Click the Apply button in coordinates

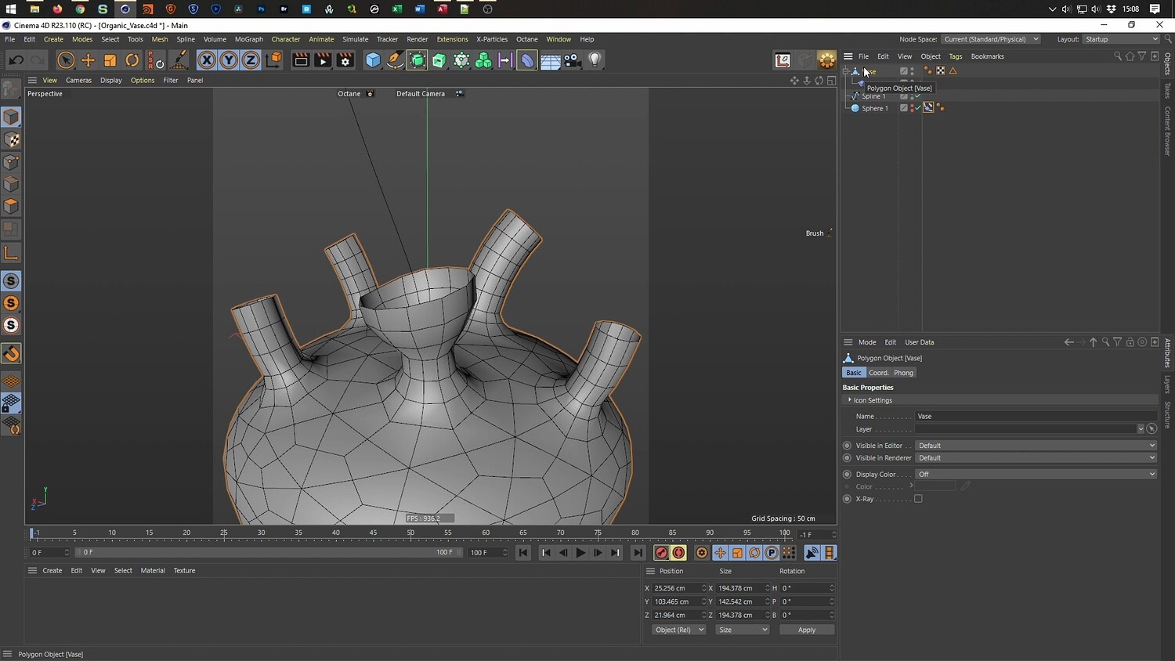[806, 630]
